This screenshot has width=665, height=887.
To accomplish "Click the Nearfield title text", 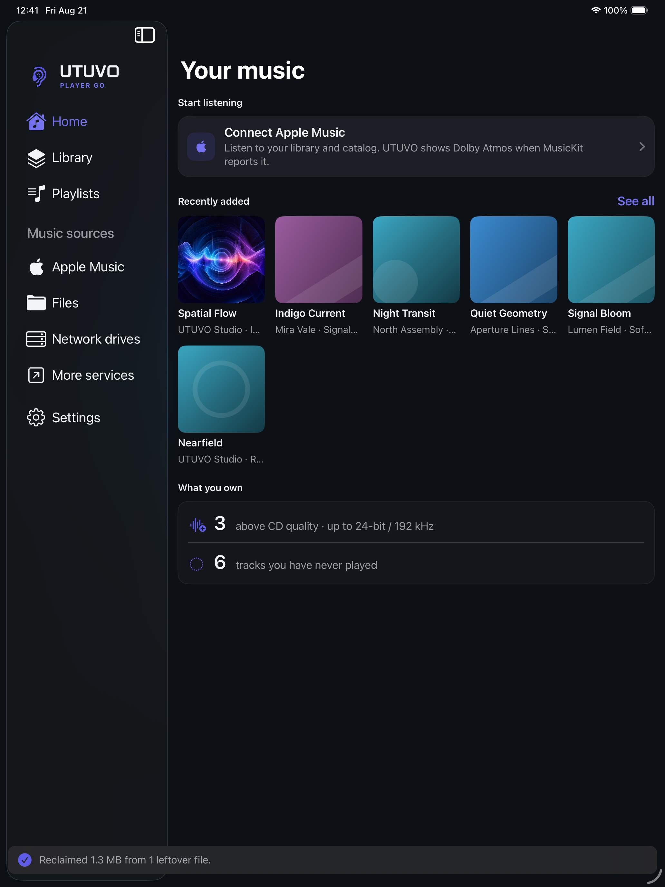I will 200,443.
